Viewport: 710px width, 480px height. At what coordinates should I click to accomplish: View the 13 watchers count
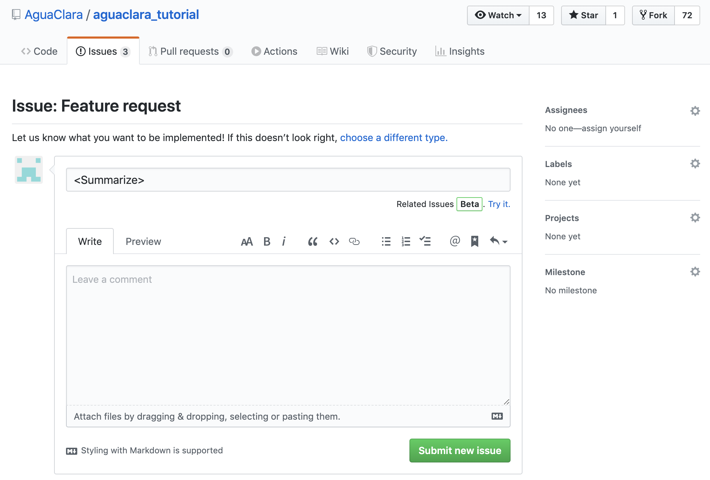541,15
